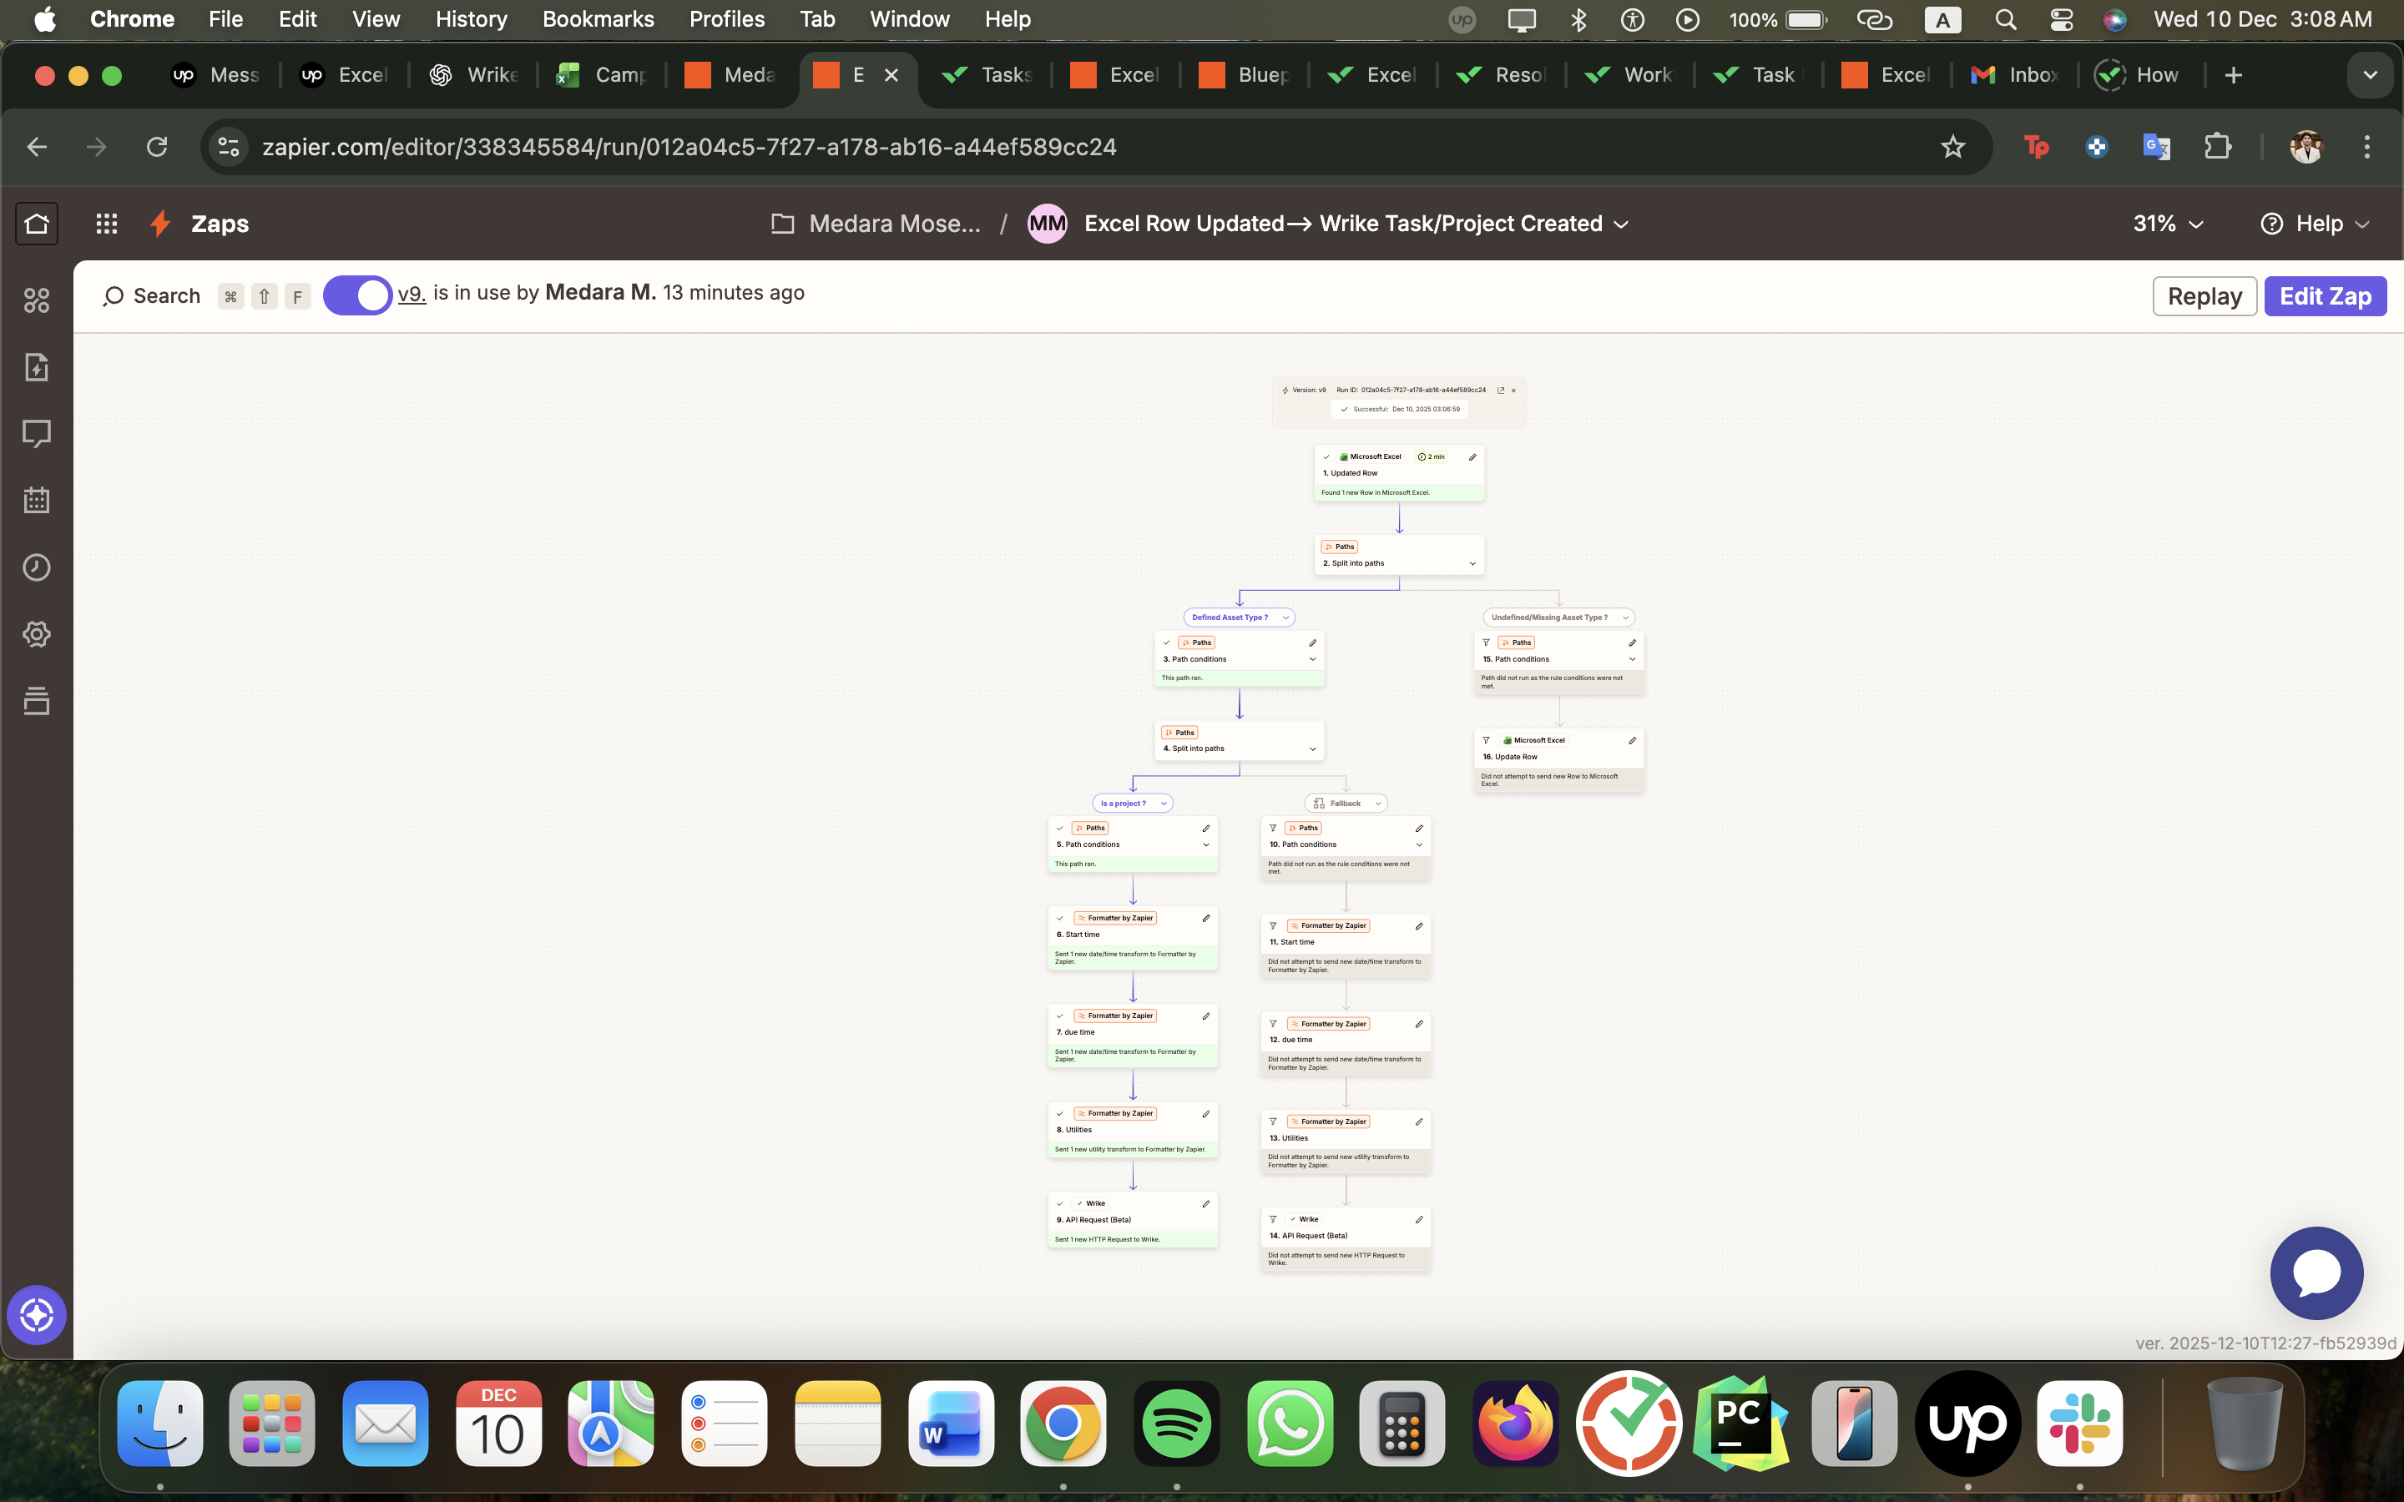2404x1502 pixels.
Task: Open the Undefined/Missing Asset Type dropdown
Action: 1625,617
